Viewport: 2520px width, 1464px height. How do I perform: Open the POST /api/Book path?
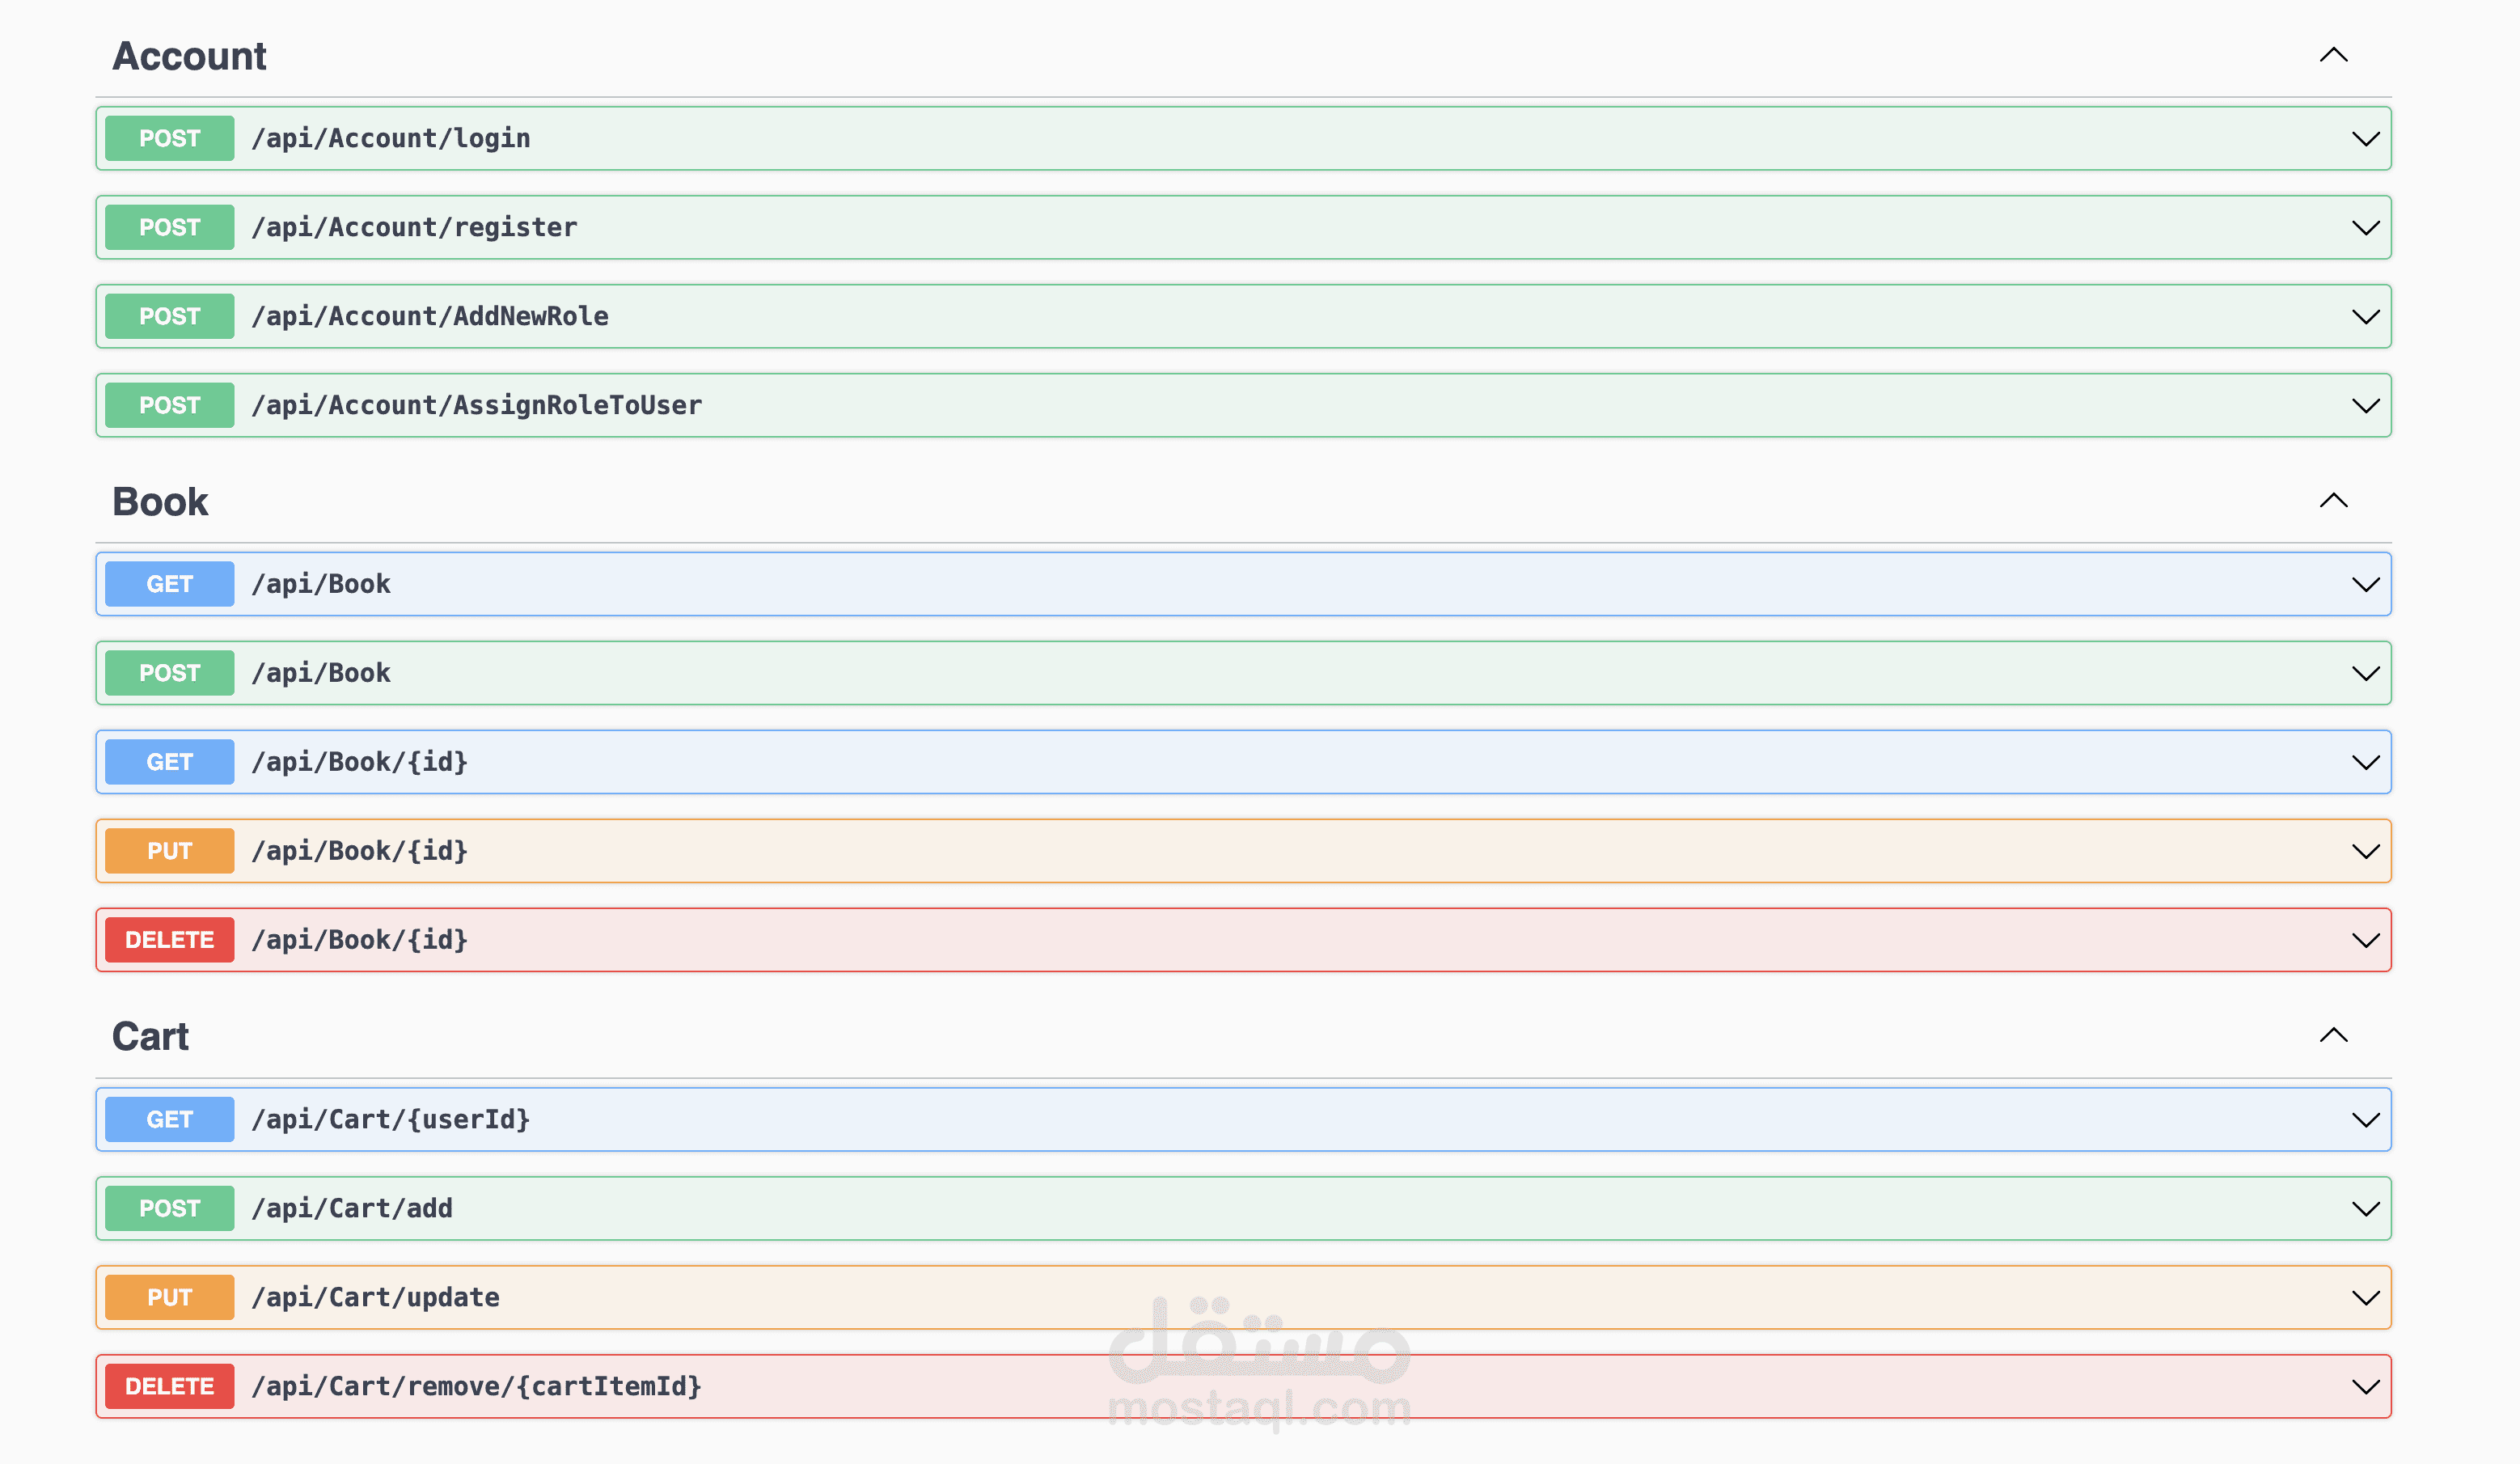tap(321, 673)
